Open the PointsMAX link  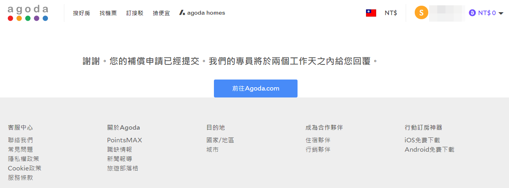pos(125,140)
